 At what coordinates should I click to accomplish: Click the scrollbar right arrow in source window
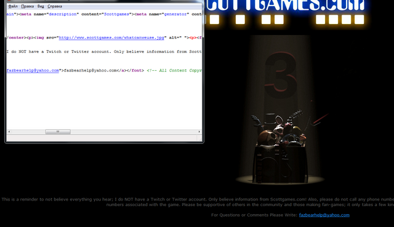[x=199, y=132]
